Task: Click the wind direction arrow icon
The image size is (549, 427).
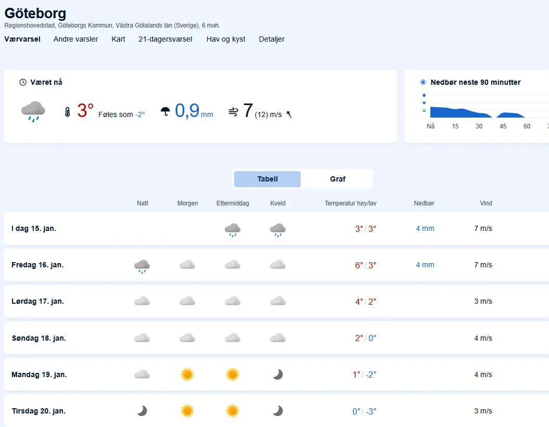Action: (x=289, y=114)
